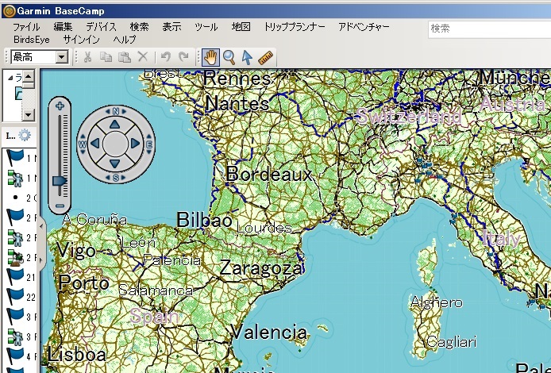Click the copy icon in toolbar

point(106,56)
